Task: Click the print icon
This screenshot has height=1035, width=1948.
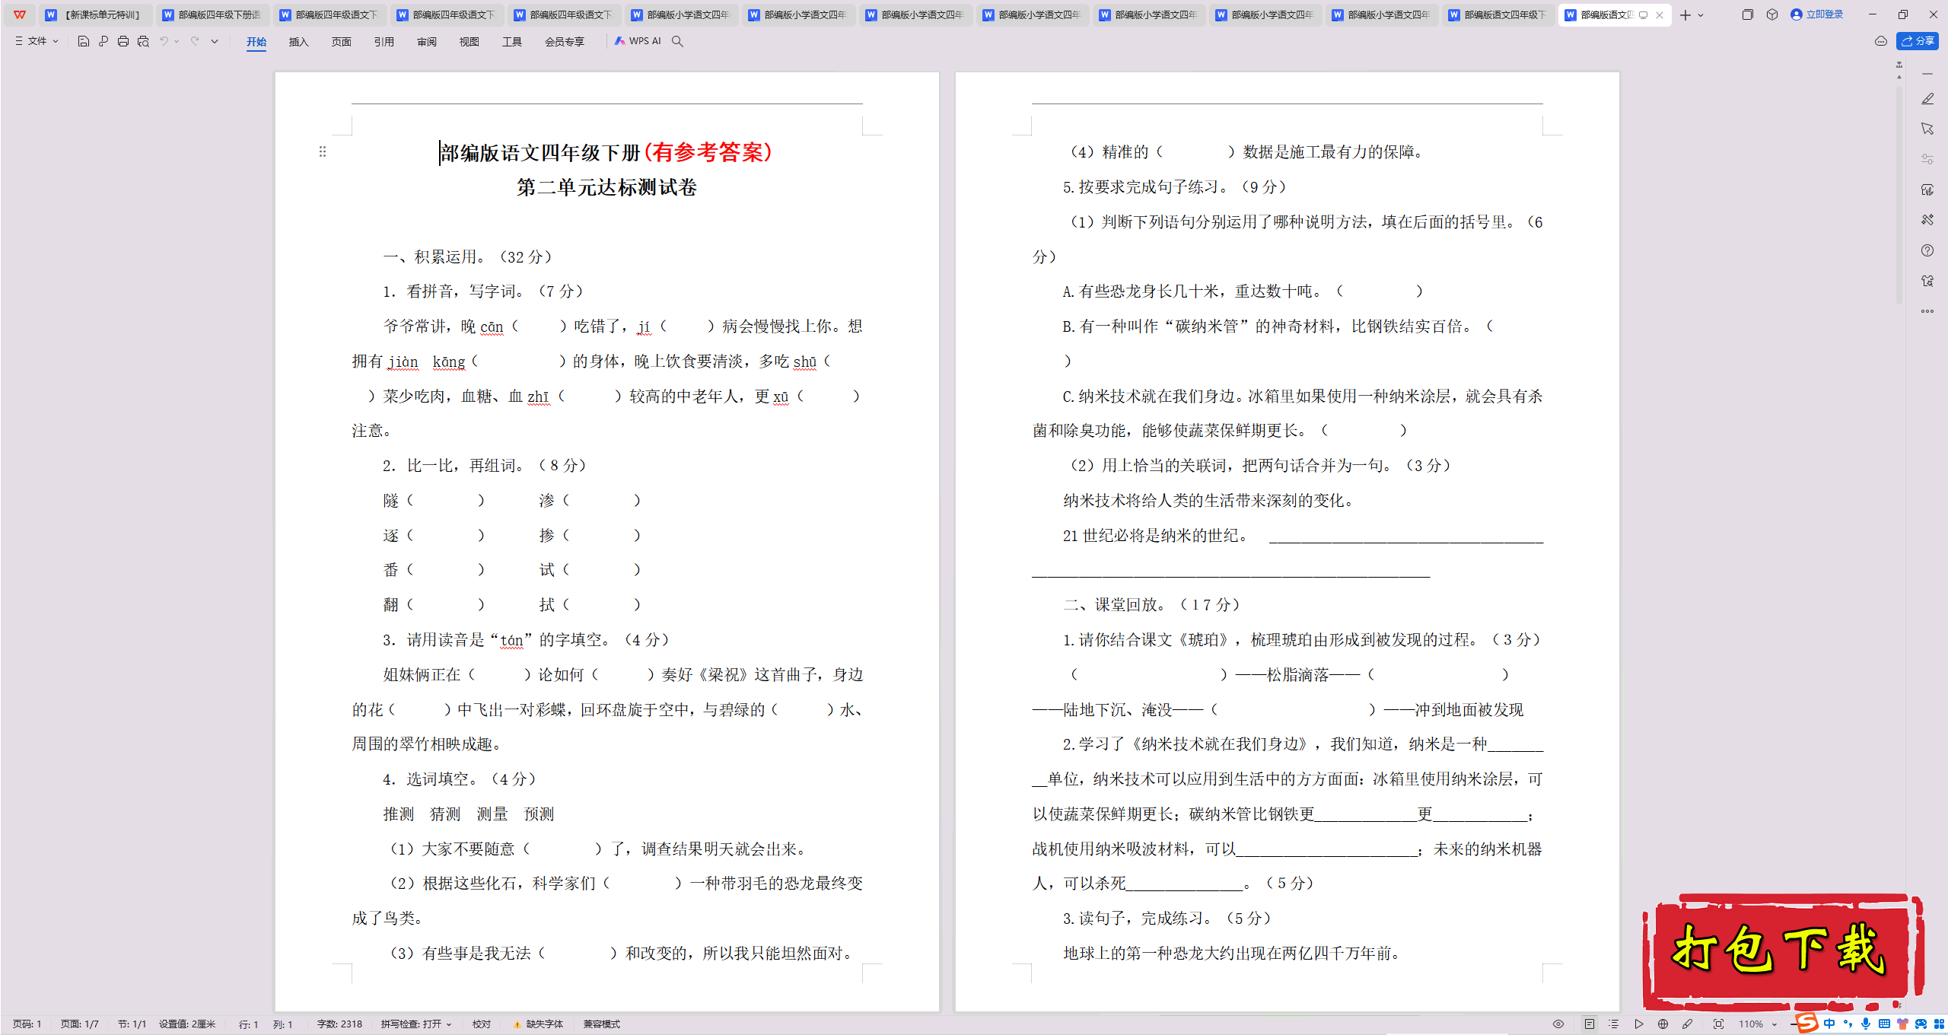Action: (123, 41)
